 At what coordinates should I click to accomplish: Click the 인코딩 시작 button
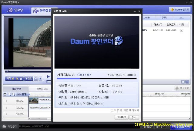[x=181, y=126]
